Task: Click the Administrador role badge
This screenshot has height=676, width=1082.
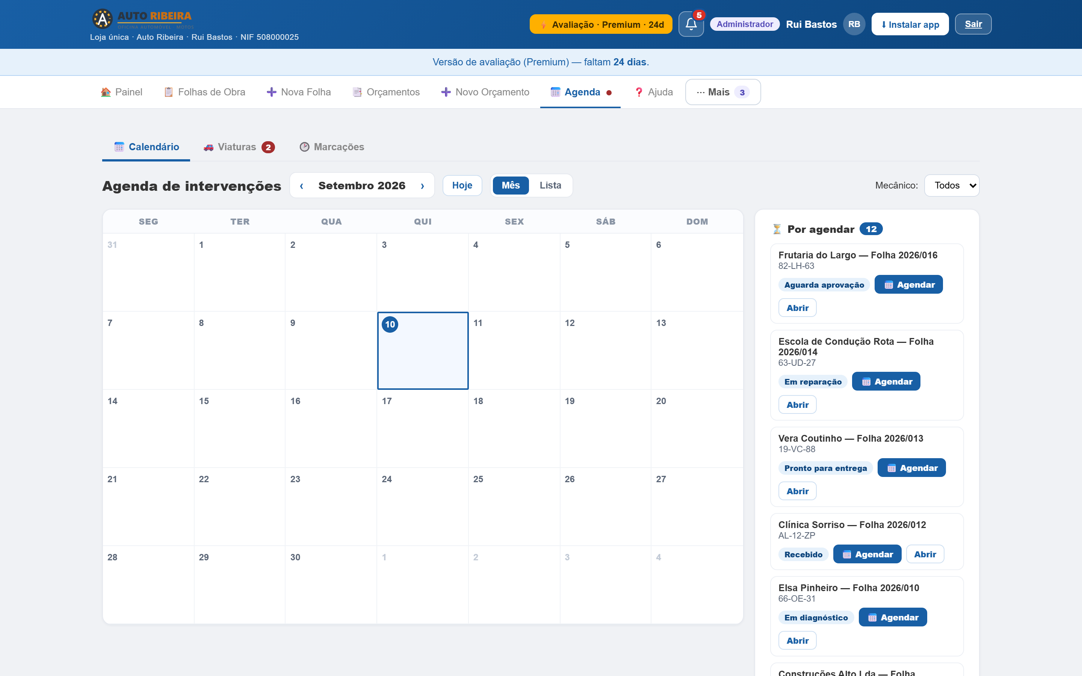Action: click(x=744, y=24)
